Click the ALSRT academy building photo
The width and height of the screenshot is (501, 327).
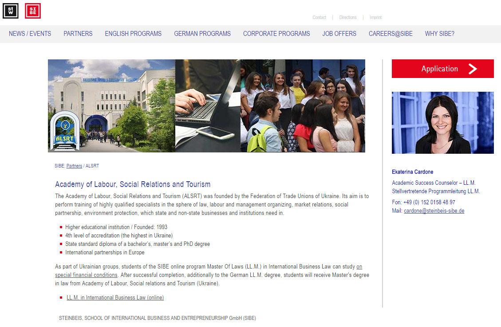point(111,105)
